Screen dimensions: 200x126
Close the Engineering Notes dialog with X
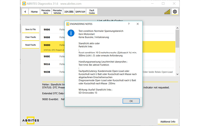tap(138, 24)
